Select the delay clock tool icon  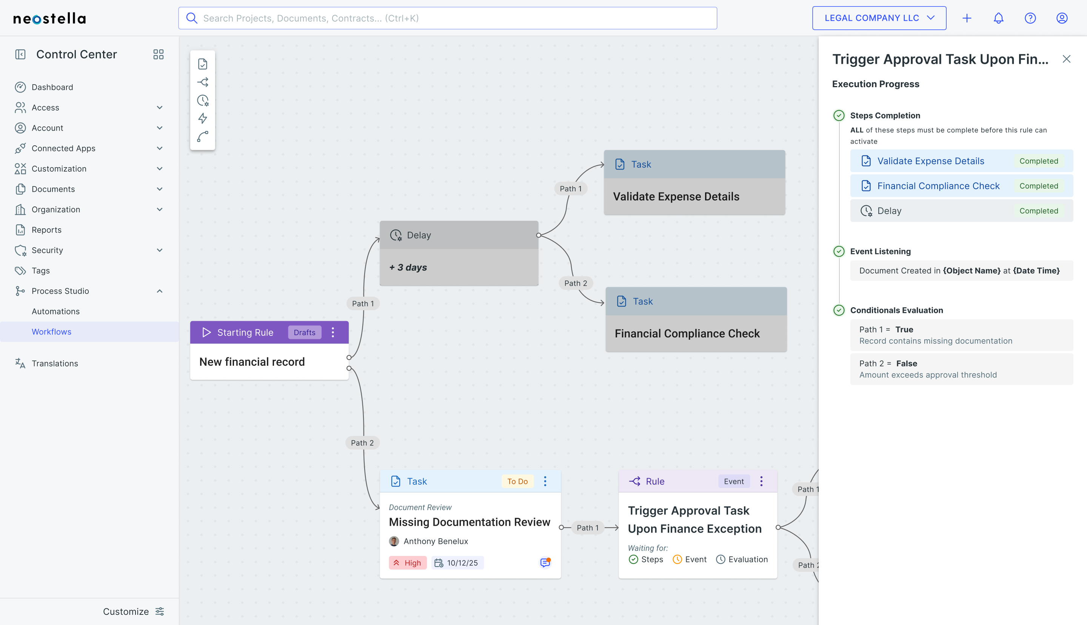click(x=203, y=100)
